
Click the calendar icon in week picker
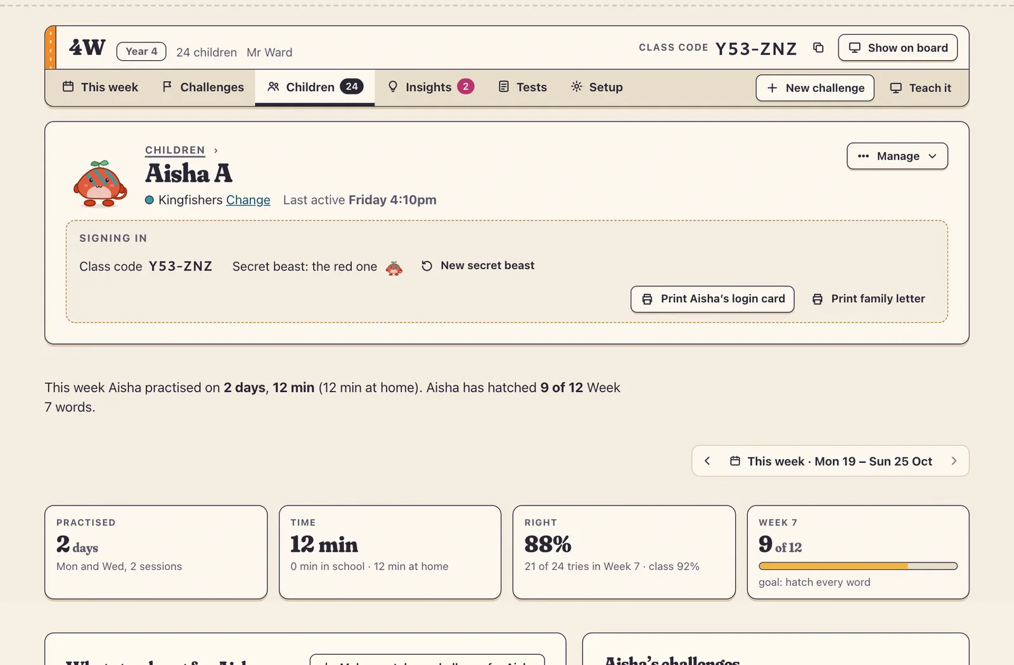735,461
